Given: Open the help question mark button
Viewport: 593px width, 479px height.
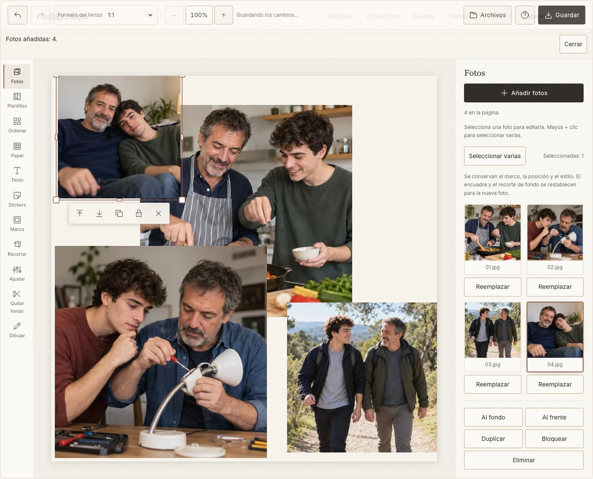Looking at the screenshot, I should (524, 15).
